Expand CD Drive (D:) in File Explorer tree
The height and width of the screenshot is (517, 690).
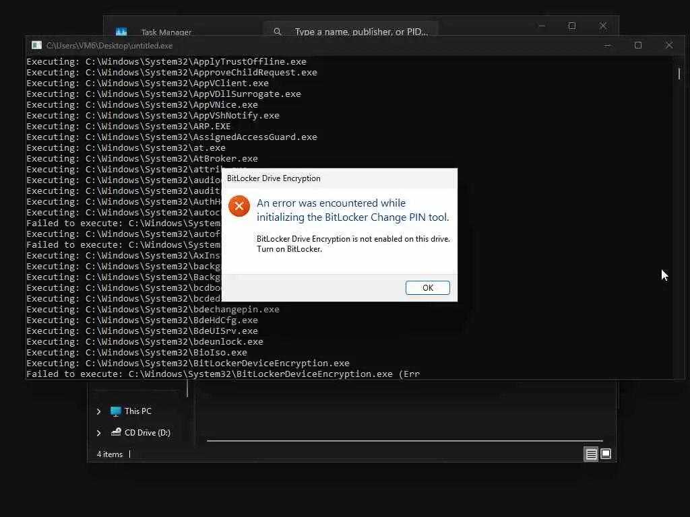(x=98, y=433)
